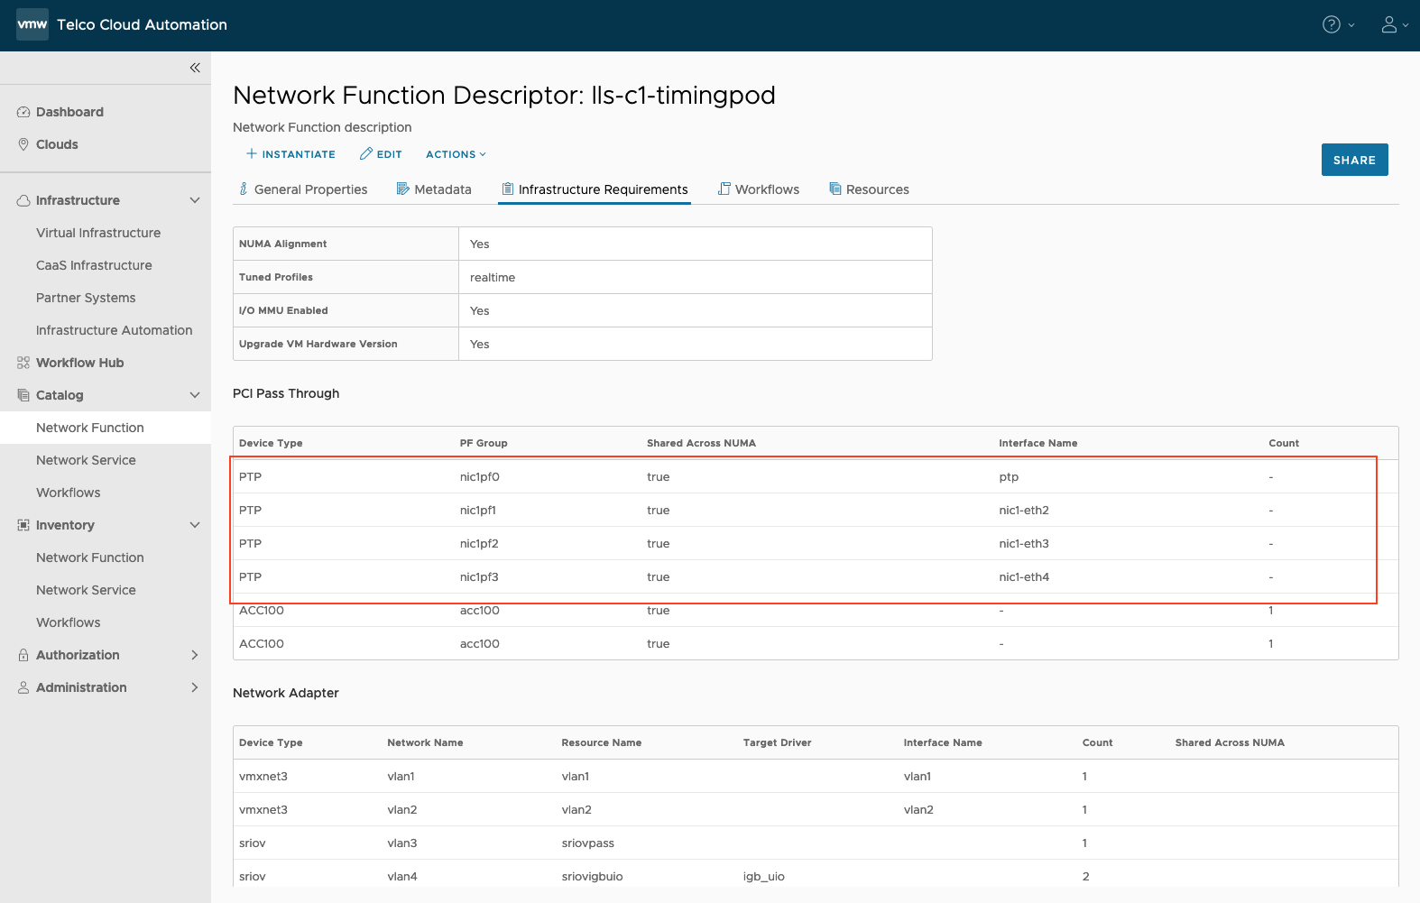Click the realtime Tuned Profiles value
This screenshot has height=903, width=1420.
[x=493, y=278]
